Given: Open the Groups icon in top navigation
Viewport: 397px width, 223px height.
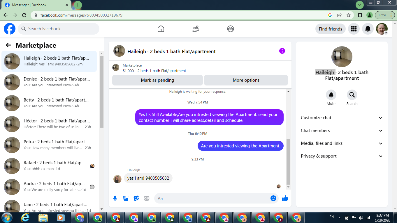Looking at the screenshot, I should (231, 29).
